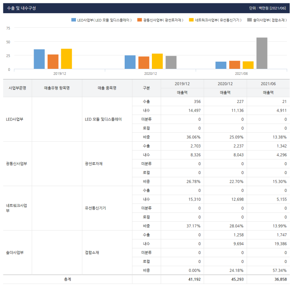Screen dimensions: 292x287
Task: Toggle 솔더사업부( 접합소재 ) legend label
Action: coord(270,20)
